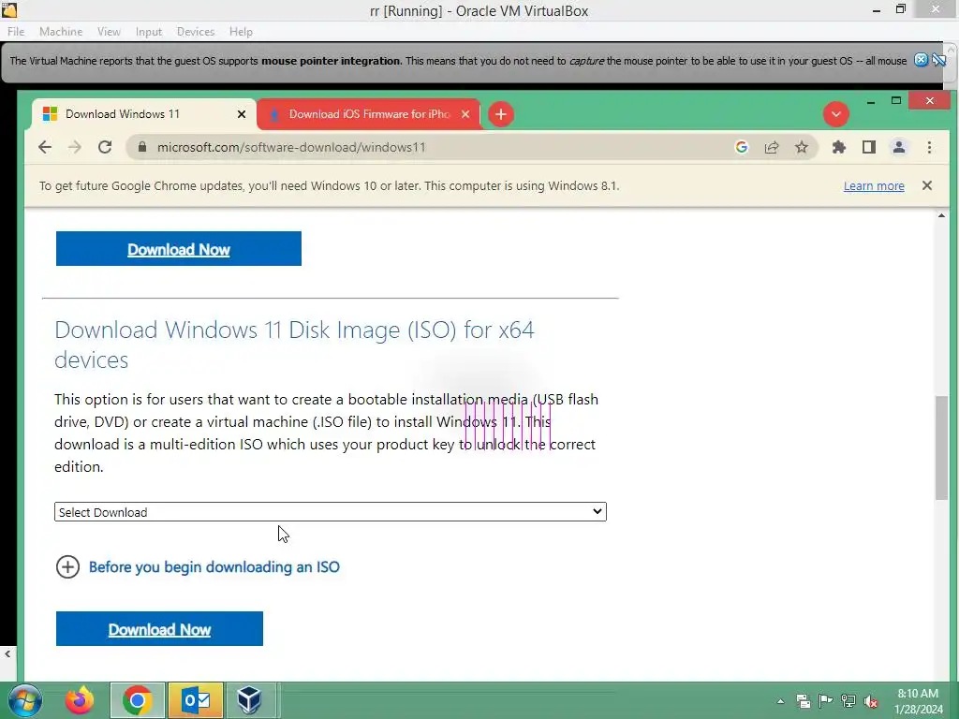
Task: Open VirtualBox Input menu
Action: coord(149,32)
